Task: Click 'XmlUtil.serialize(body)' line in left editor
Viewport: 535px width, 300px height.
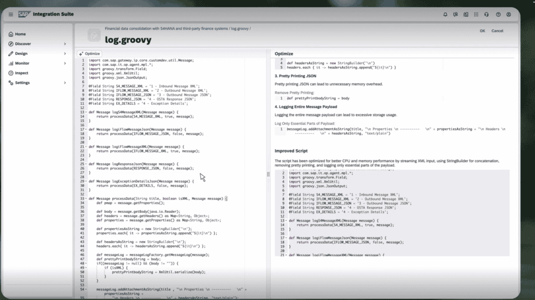Action: 159,272
